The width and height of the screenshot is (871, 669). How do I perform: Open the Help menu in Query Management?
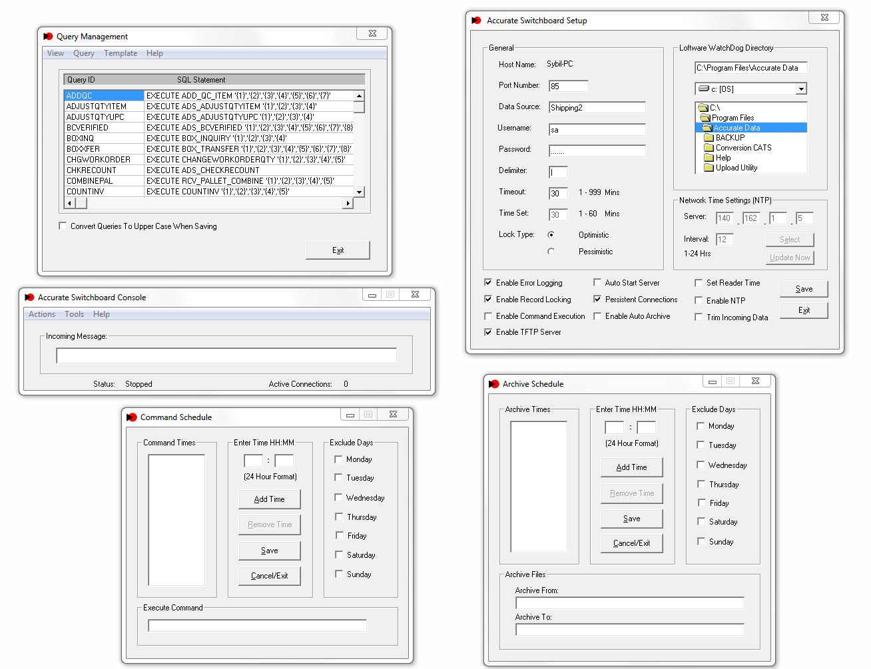pos(154,53)
